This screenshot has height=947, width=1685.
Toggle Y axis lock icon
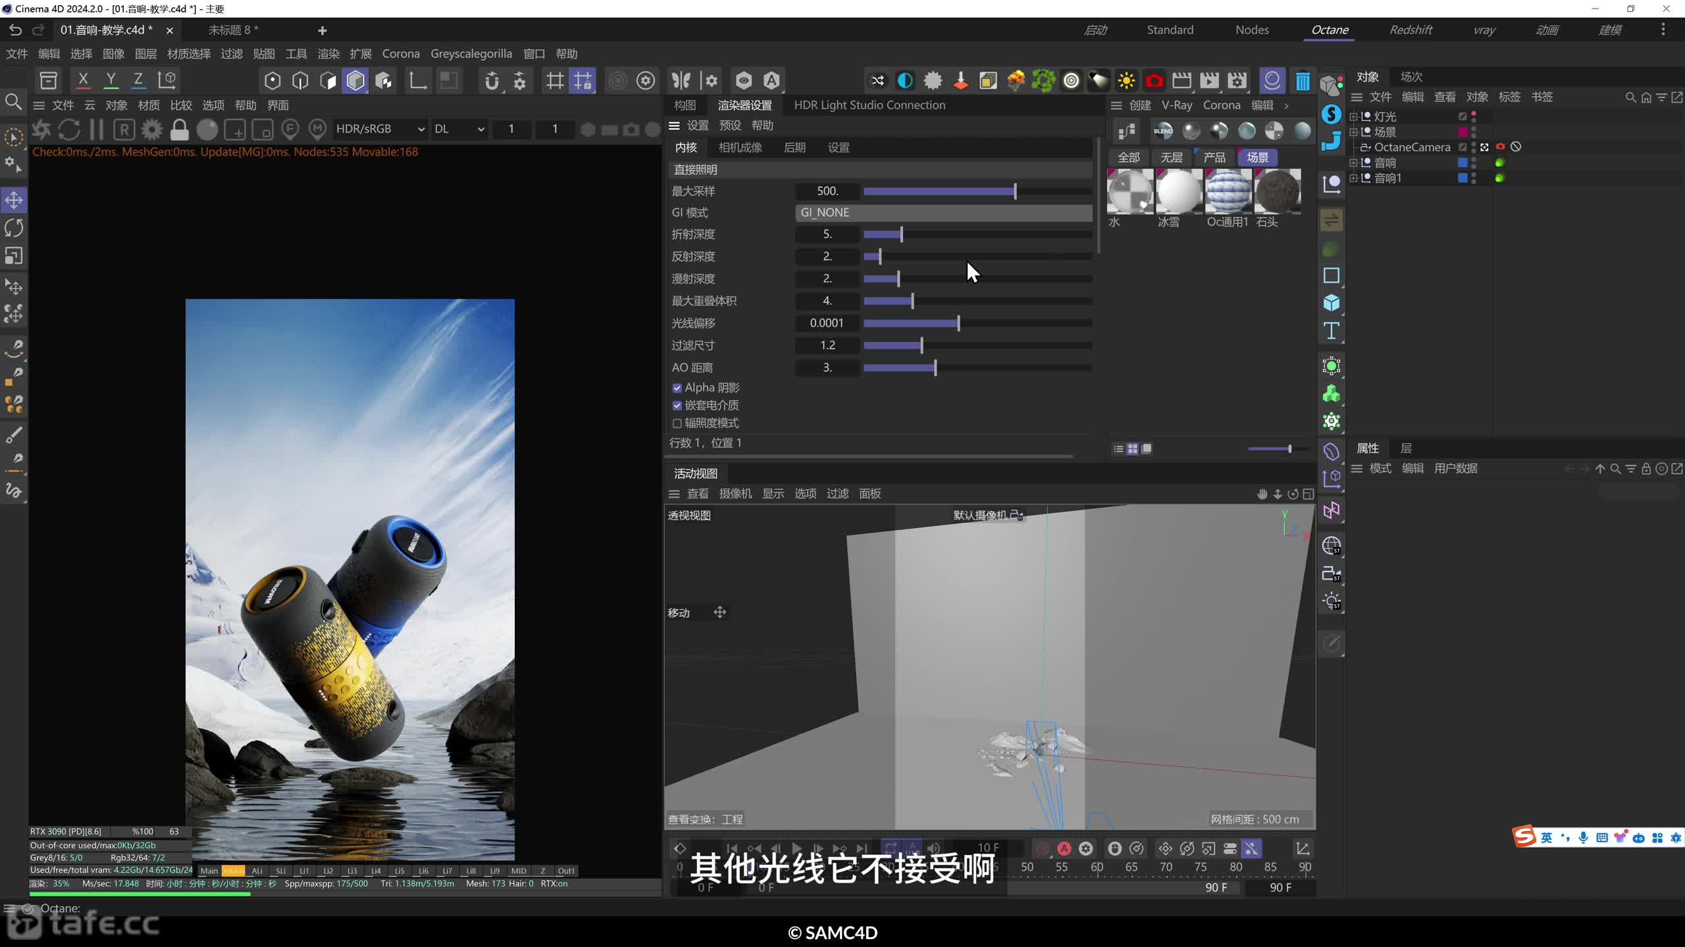(x=111, y=80)
